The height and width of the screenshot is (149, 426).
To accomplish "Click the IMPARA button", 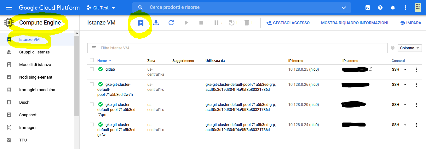I will click(411, 23).
